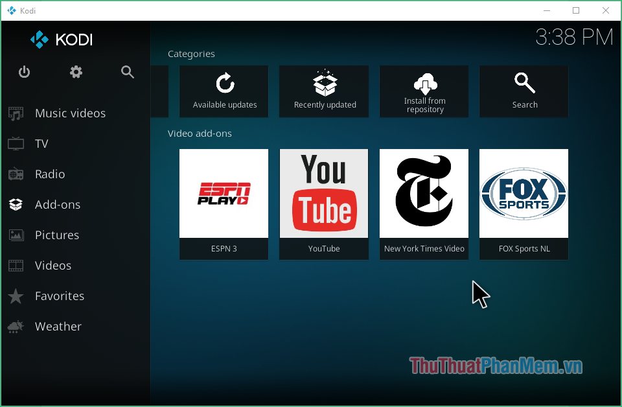
Task: Select the Pictures sidebar icon
Action: pos(15,235)
